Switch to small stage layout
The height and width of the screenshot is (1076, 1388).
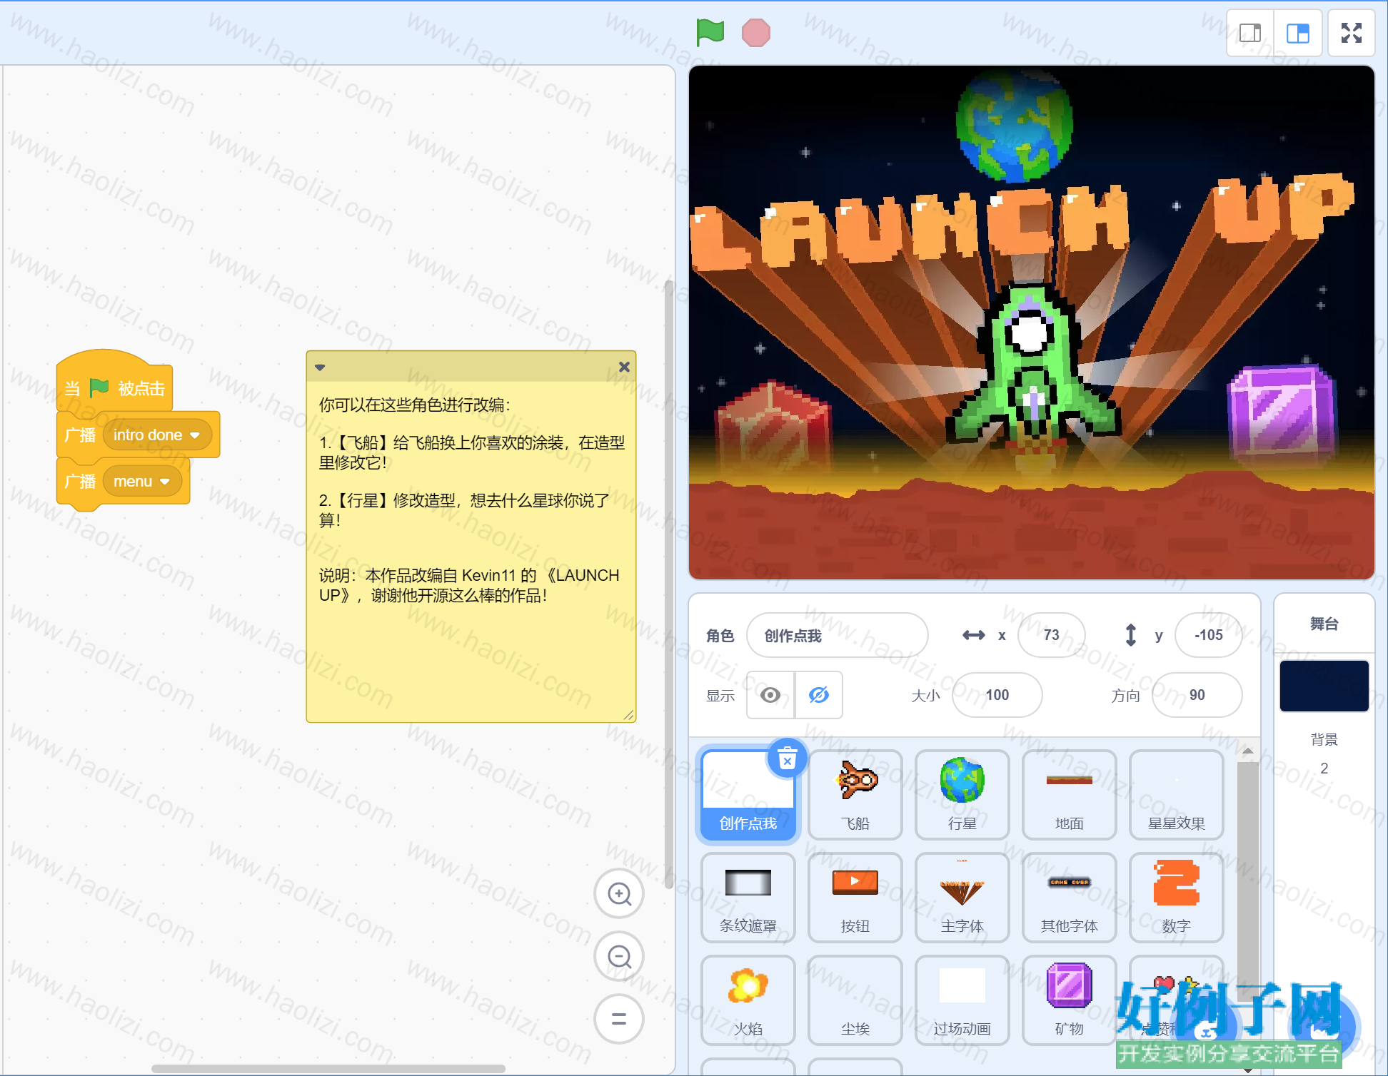[x=1250, y=33]
